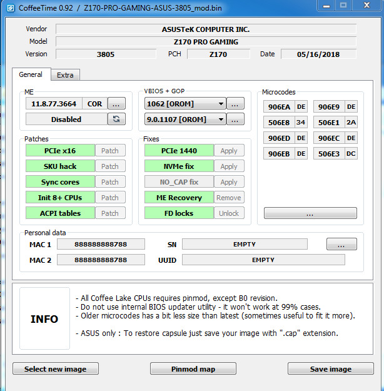Screen dimensions: 384x391
Task: Click Patch button next to ACPI tables
Action: coord(110,213)
